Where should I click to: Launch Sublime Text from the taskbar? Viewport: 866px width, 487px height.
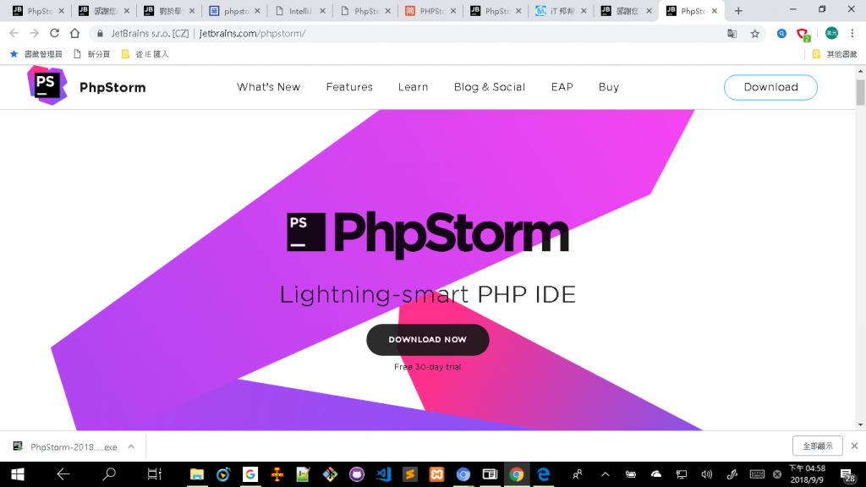[x=410, y=474]
